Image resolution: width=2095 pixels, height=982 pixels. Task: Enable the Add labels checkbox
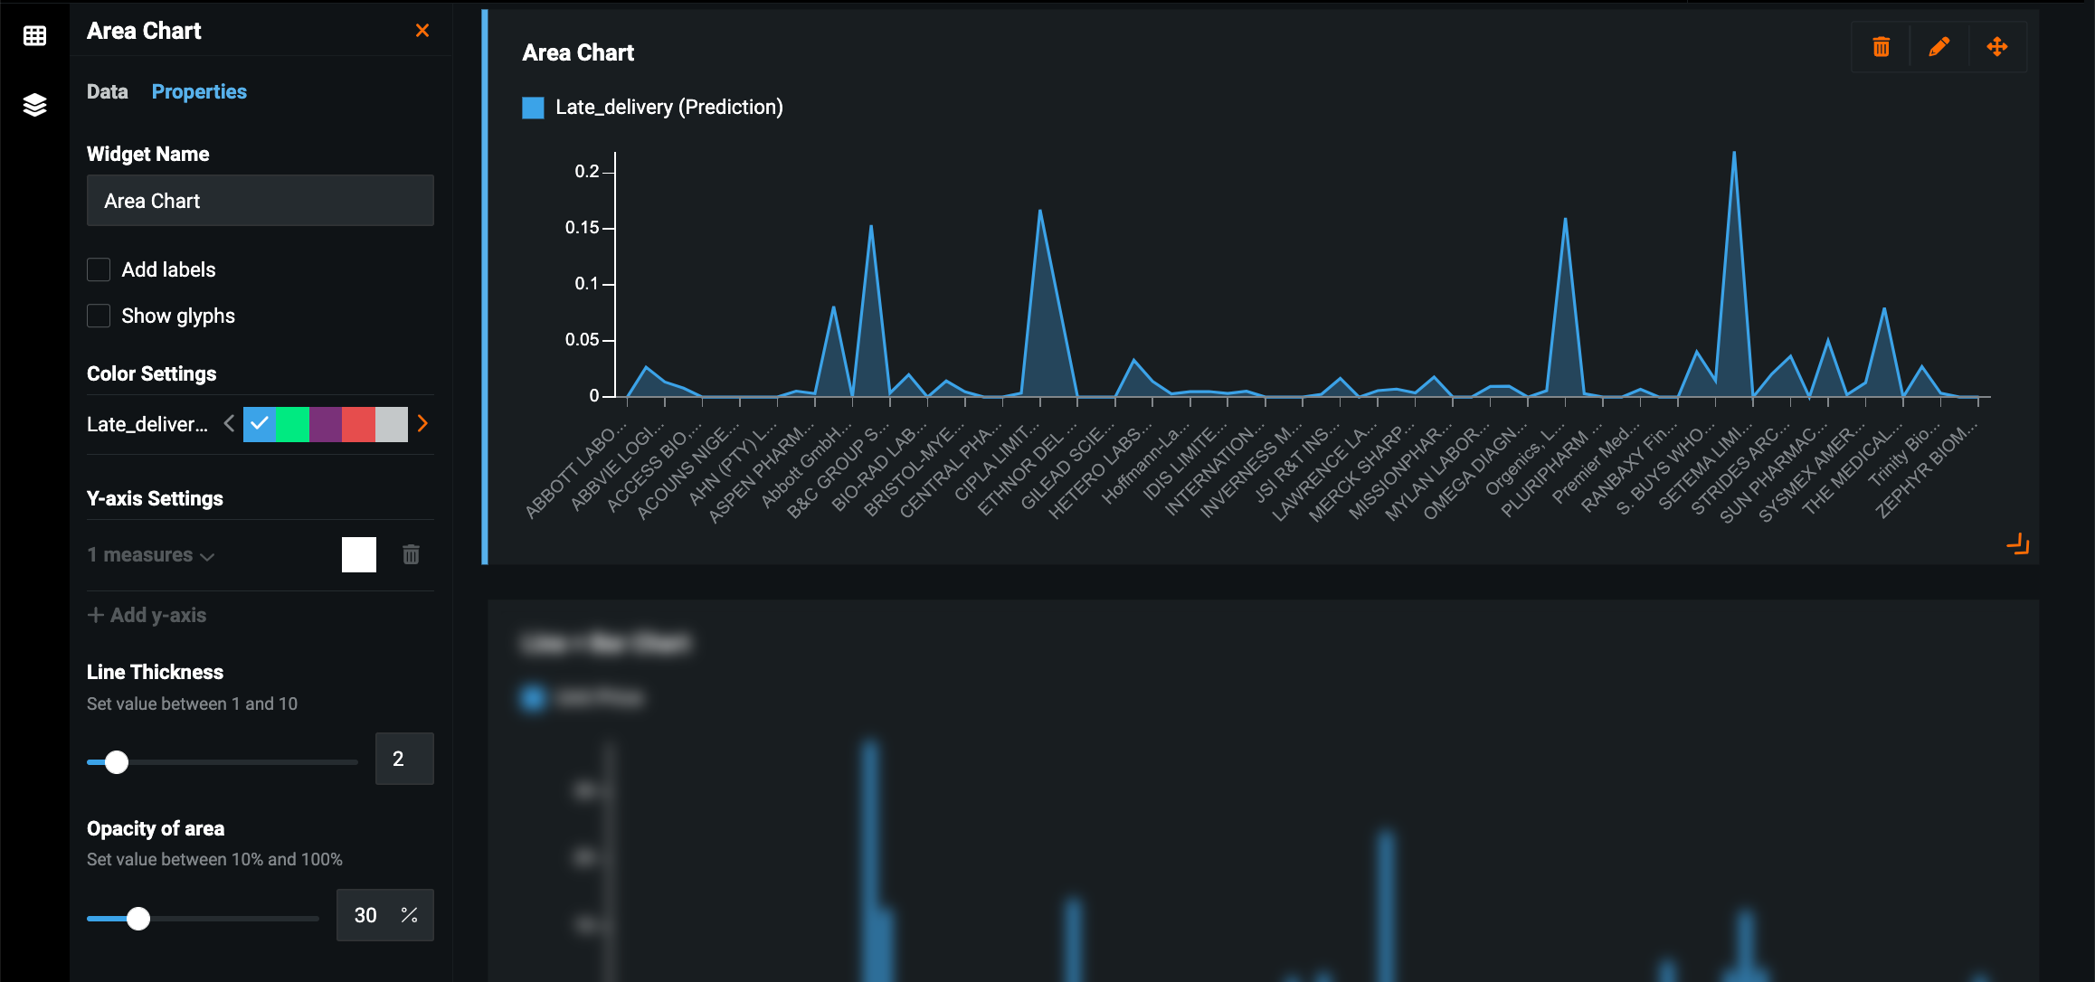point(99,269)
